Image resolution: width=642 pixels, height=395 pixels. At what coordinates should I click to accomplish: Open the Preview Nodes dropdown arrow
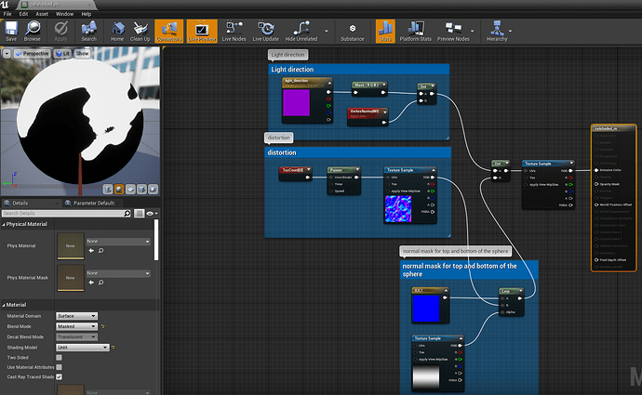tap(472, 31)
